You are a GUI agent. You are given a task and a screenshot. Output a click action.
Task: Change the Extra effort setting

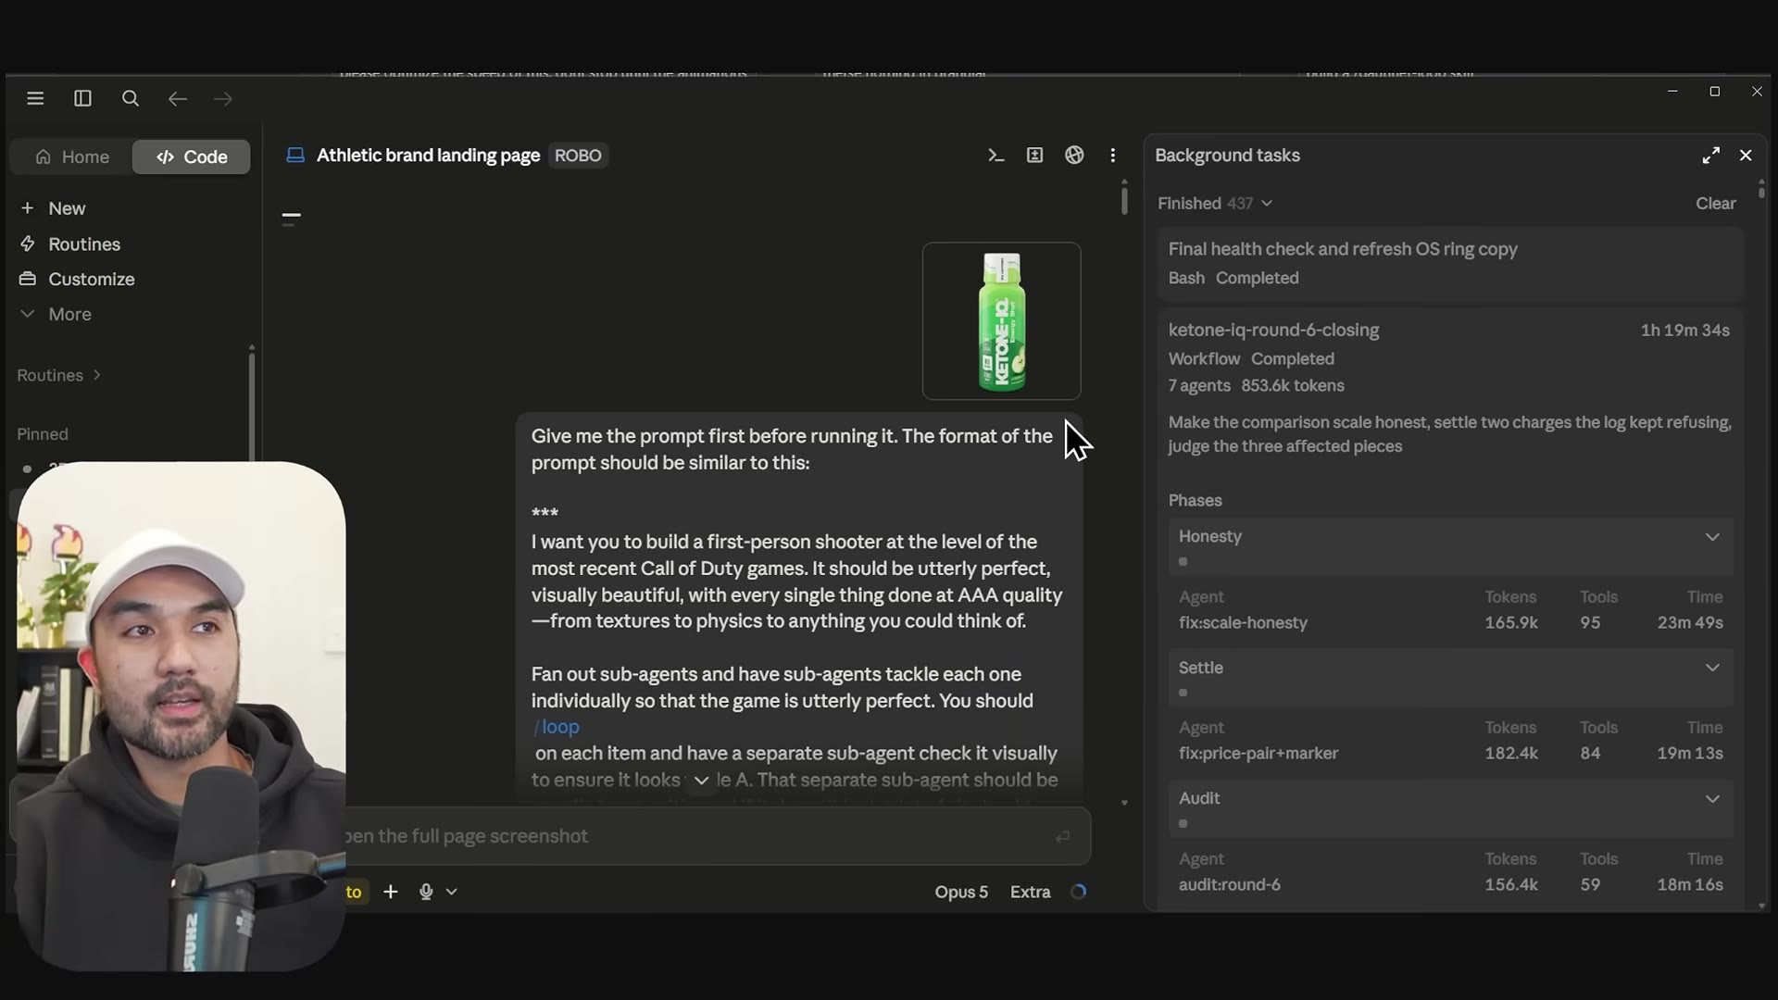pos(1030,892)
